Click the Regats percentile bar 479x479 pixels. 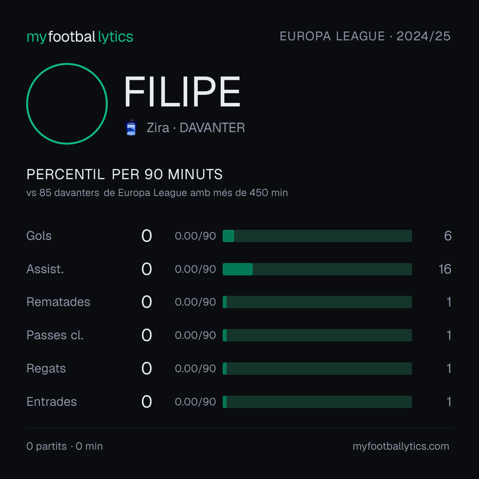pyautogui.click(x=317, y=369)
